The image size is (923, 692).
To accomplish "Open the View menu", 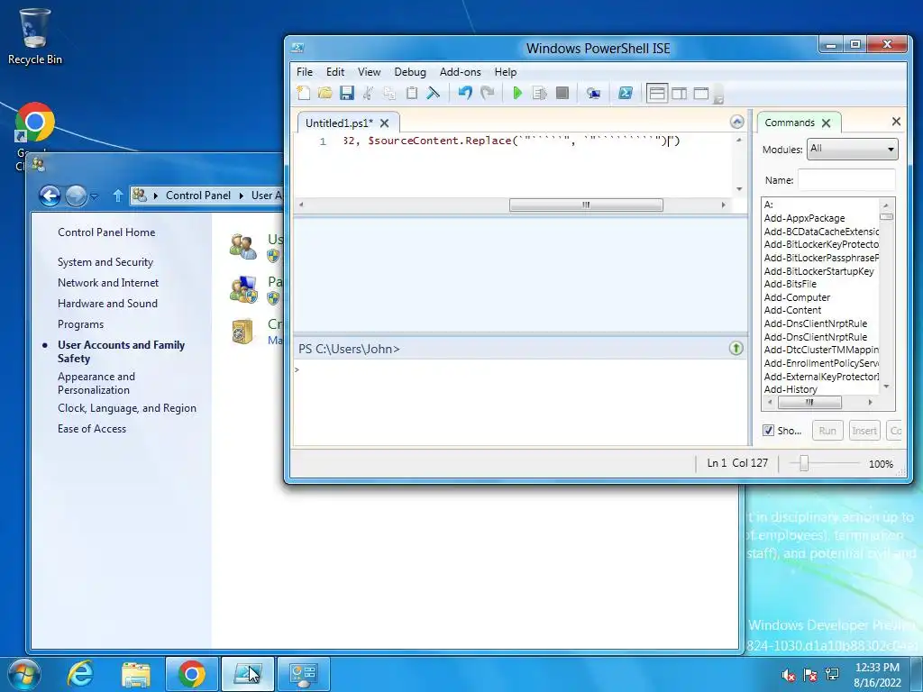I will click(x=369, y=72).
